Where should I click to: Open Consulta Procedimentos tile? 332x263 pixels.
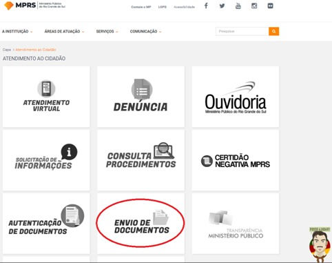click(141, 160)
